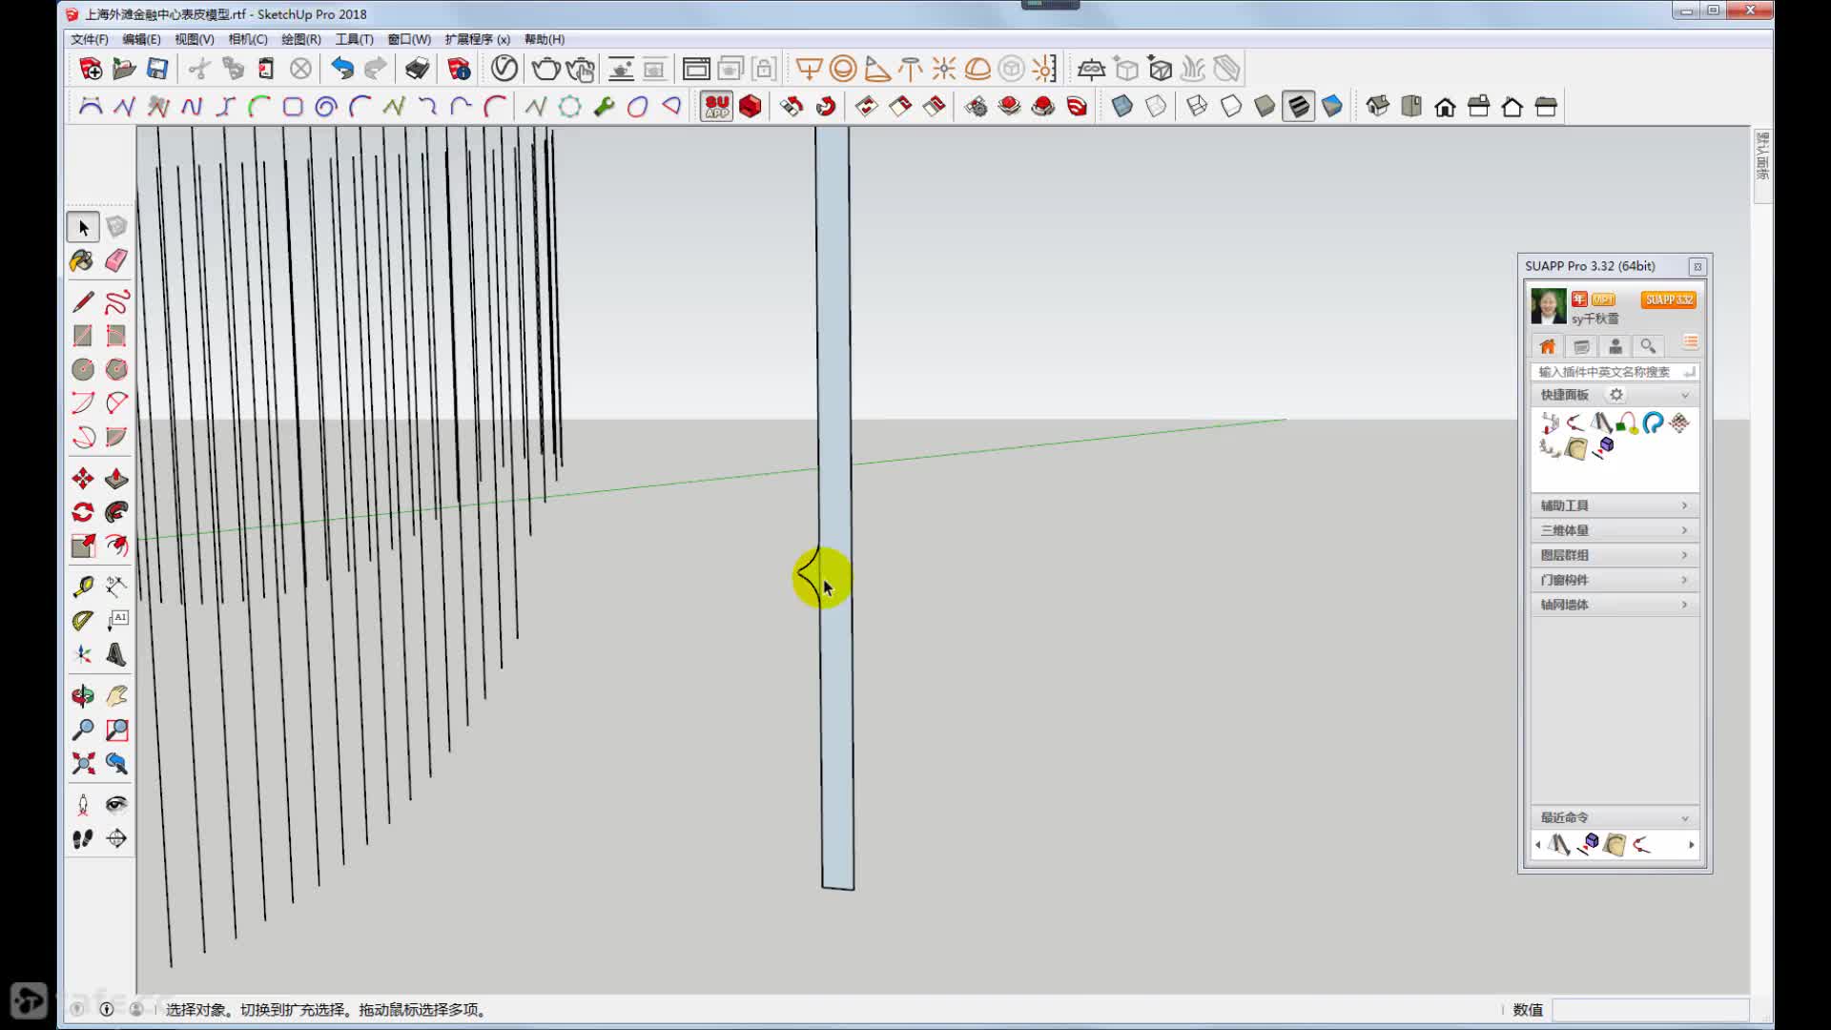The image size is (1831, 1030).
Task: Toggle Back Edges style
Action: [x=1156, y=107]
